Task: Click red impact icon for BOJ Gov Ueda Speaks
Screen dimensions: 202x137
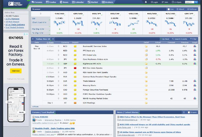Action: [x=75, y=68]
